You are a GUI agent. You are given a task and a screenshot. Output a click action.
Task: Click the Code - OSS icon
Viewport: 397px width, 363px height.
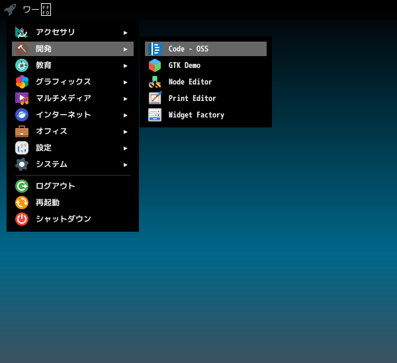pyautogui.click(x=155, y=49)
